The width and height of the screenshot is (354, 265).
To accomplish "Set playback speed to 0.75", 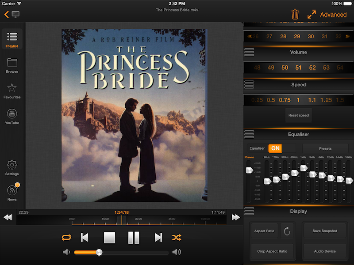I will [x=285, y=100].
